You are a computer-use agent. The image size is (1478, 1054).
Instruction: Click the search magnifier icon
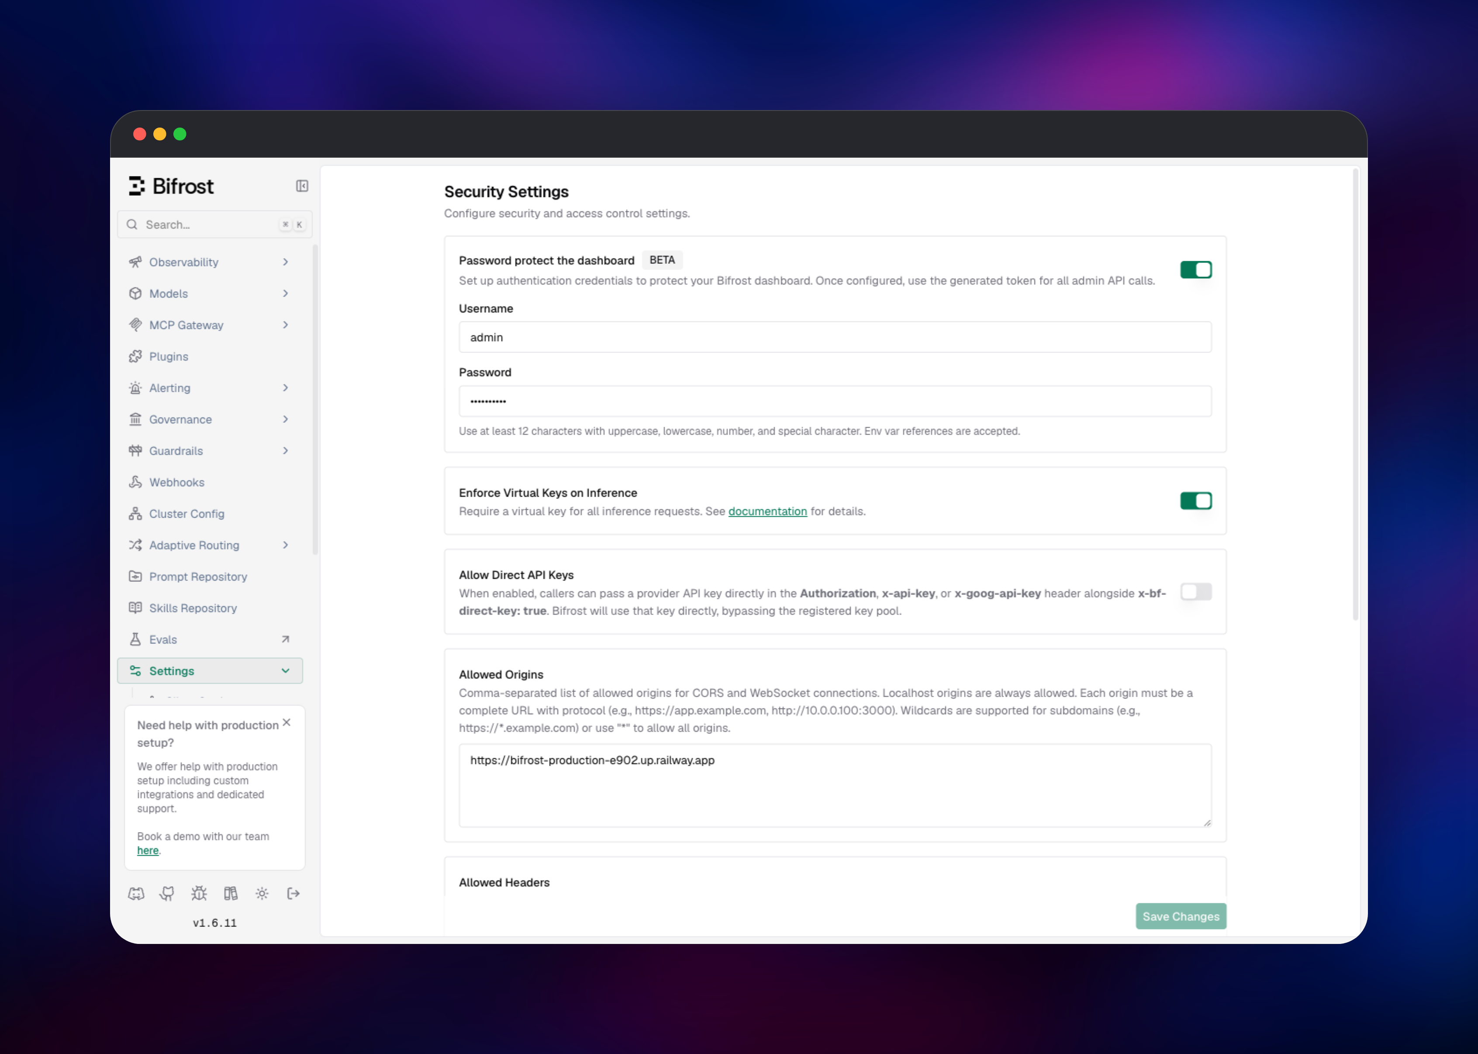[x=132, y=225]
